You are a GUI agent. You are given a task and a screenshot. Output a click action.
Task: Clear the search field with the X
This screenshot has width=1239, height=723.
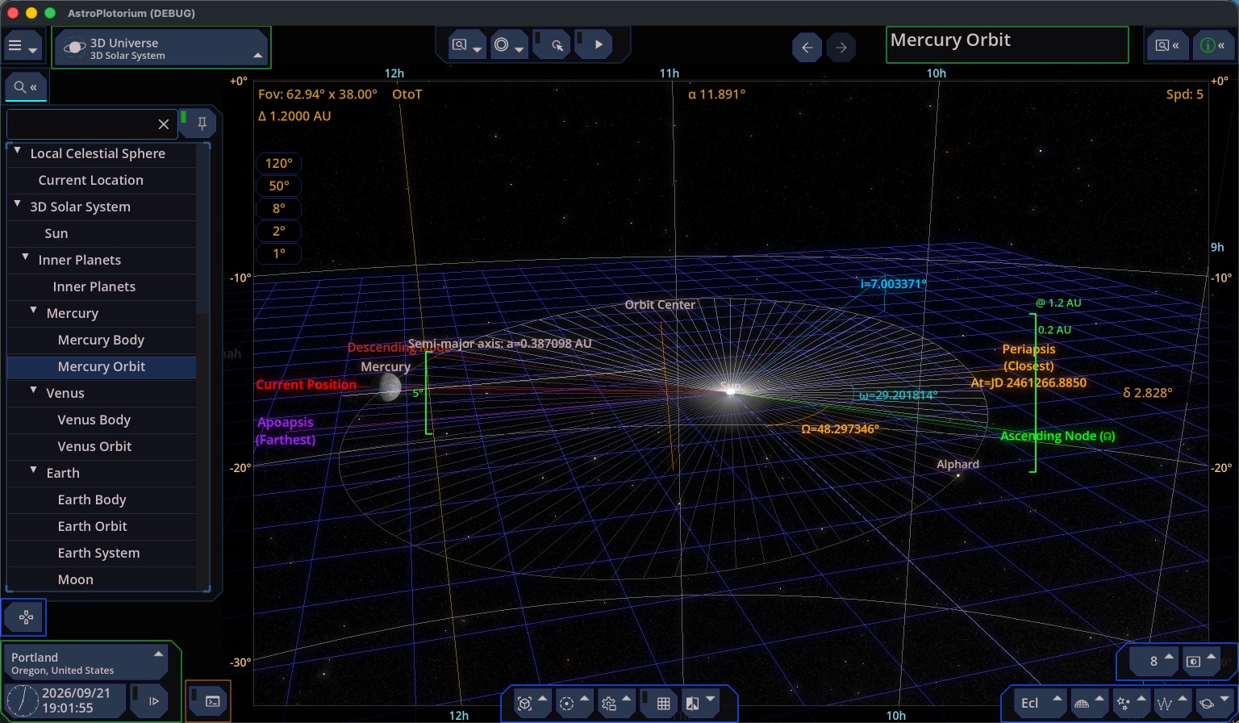click(164, 123)
